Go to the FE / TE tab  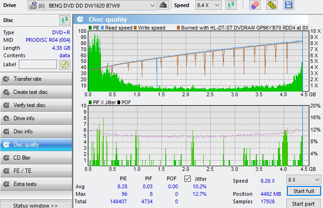point(36,171)
